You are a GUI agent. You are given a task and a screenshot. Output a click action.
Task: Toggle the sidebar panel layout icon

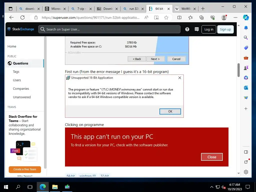[246, 152]
